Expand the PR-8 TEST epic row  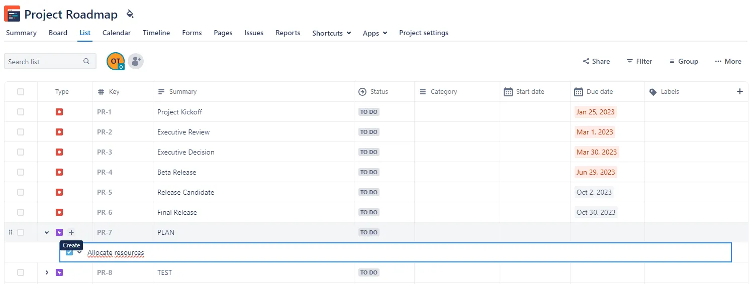pyautogui.click(x=47, y=272)
